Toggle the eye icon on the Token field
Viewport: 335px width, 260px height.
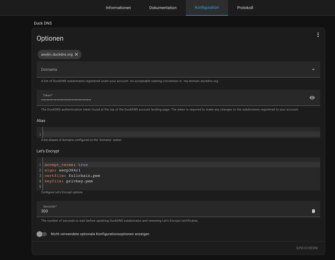(x=312, y=98)
